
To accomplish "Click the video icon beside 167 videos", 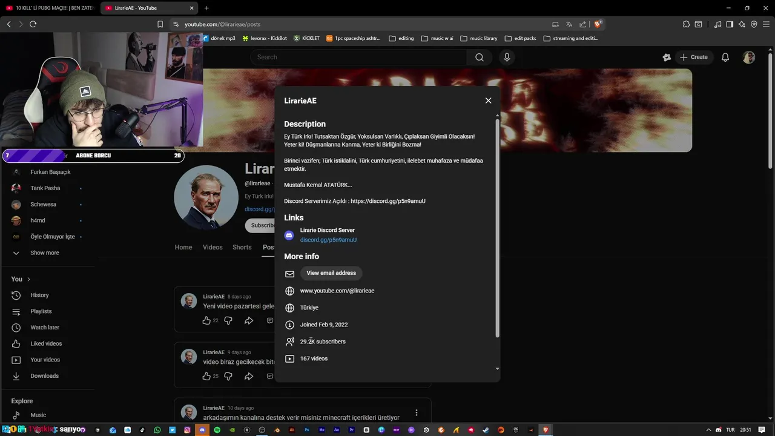I will pyautogui.click(x=289, y=358).
